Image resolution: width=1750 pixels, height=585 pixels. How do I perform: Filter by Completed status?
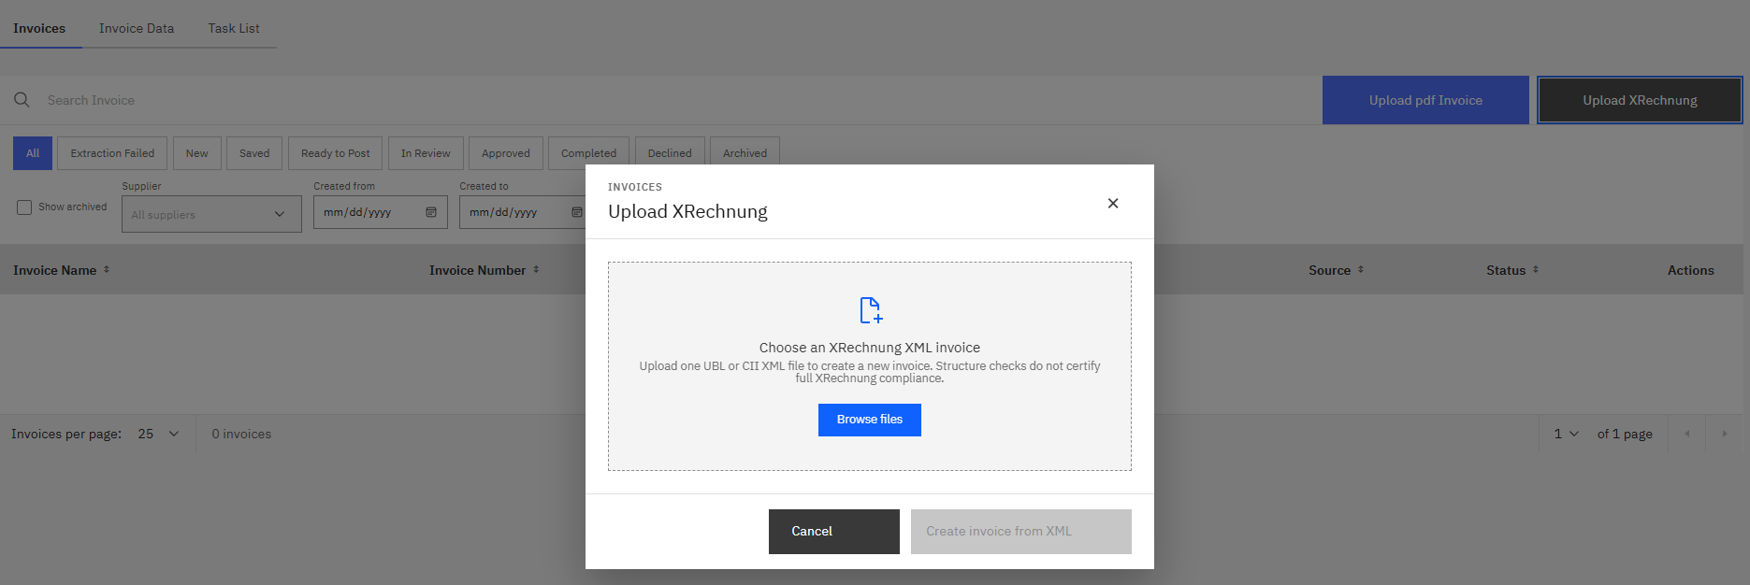589,153
